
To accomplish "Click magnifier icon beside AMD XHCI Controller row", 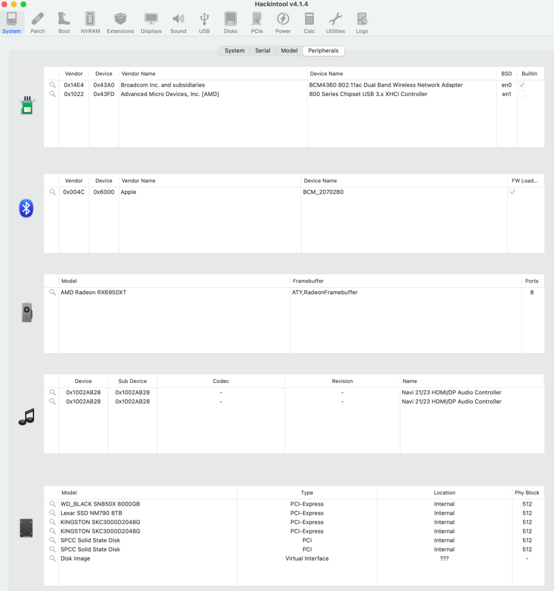I will 52,94.
